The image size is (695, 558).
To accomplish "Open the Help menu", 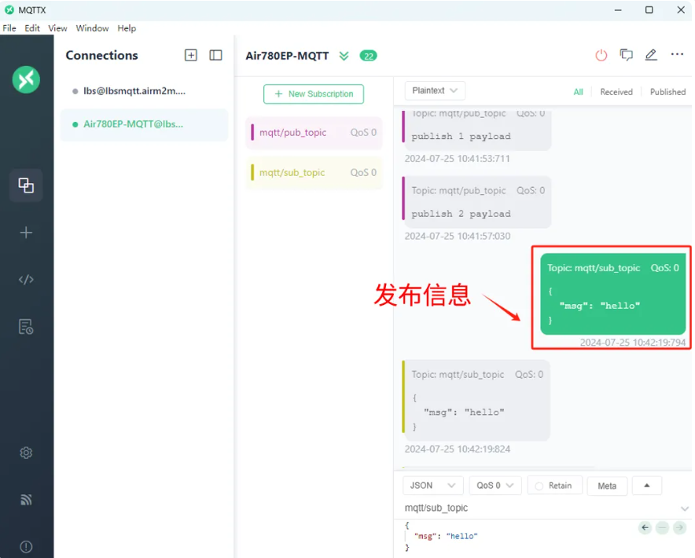I will (x=127, y=28).
